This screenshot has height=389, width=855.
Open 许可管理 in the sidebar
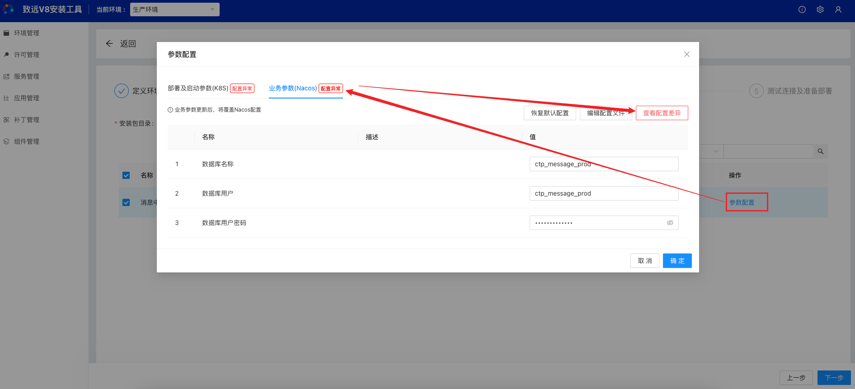(x=27, y=55)
